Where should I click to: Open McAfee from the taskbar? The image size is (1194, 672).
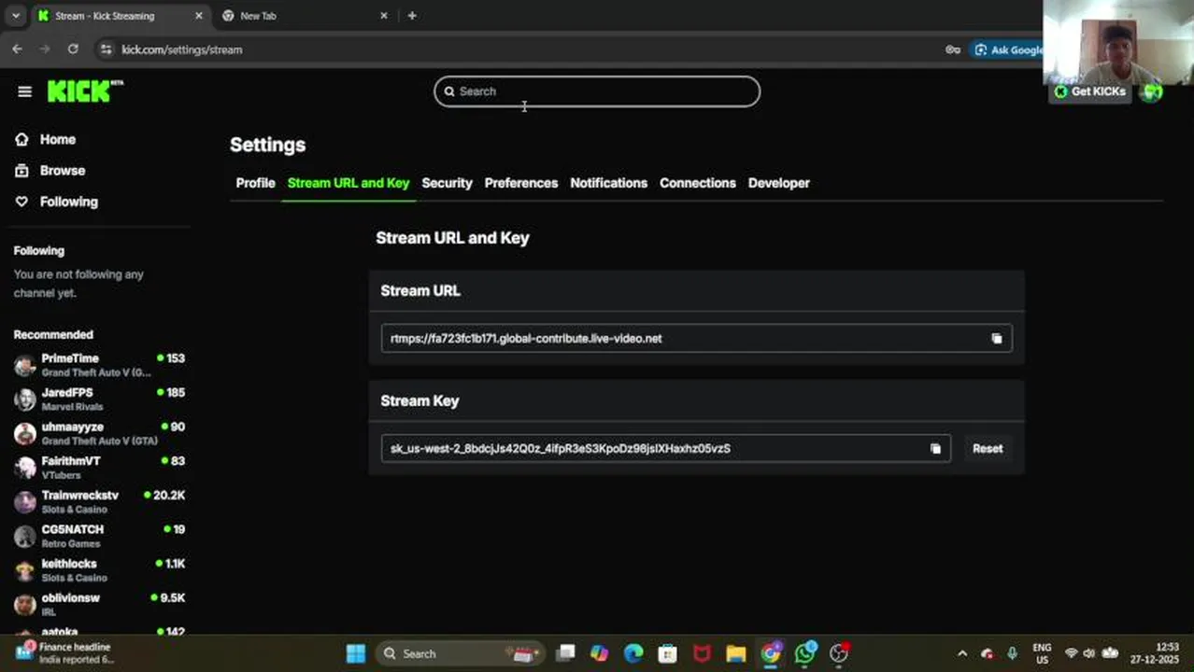pyautogui.click(x=702, y=653)
